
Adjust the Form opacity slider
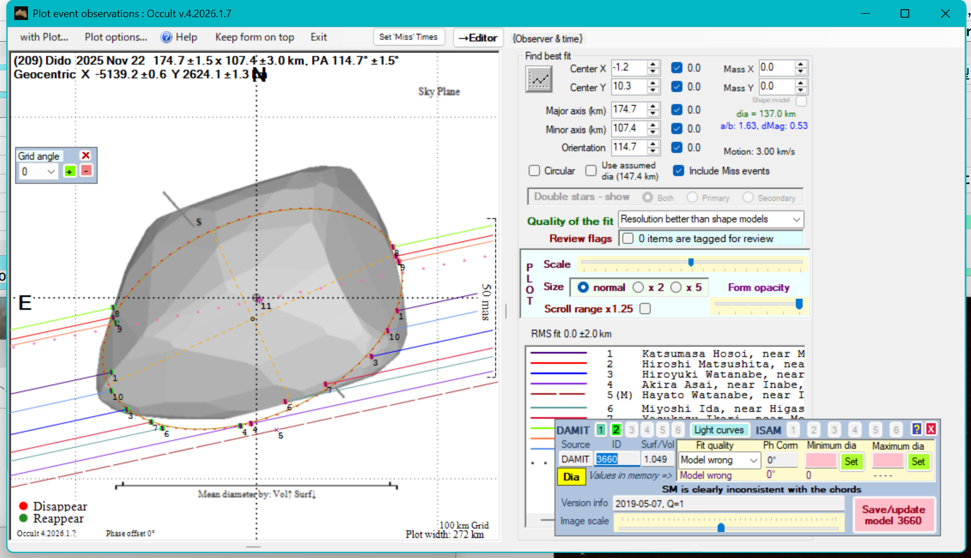[x=799, y=304]
